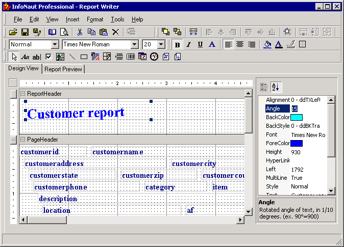Select the page break tool icon
The width and height of the screenshot is (344, 247).
point(119,57)
